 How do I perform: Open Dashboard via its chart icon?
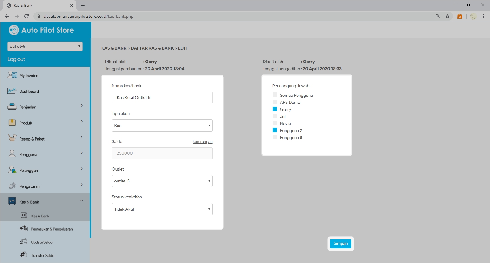click(x=12, y=91)
